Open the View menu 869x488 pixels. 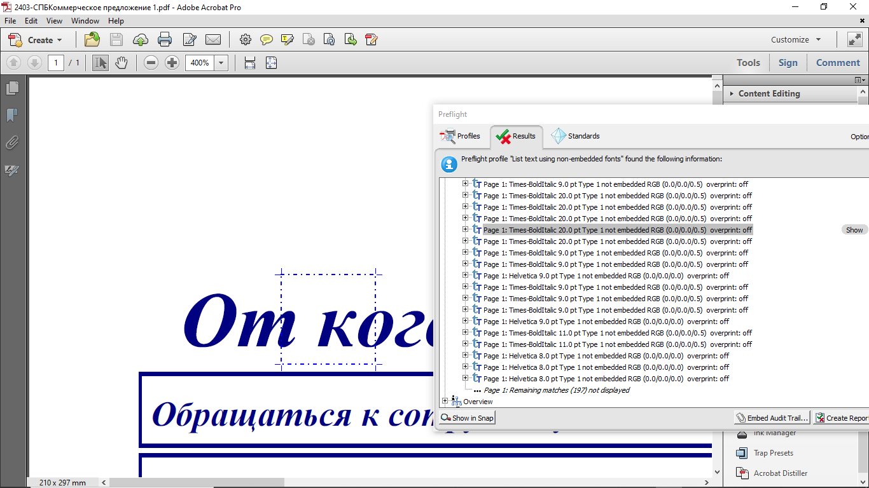pos(54,21)
